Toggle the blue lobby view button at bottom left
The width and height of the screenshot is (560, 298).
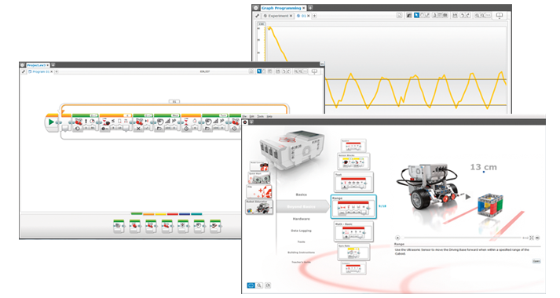coord(251,285)
